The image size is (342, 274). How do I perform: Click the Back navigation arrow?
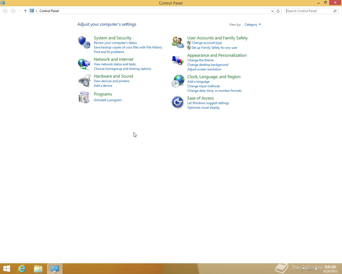(5, 11)
